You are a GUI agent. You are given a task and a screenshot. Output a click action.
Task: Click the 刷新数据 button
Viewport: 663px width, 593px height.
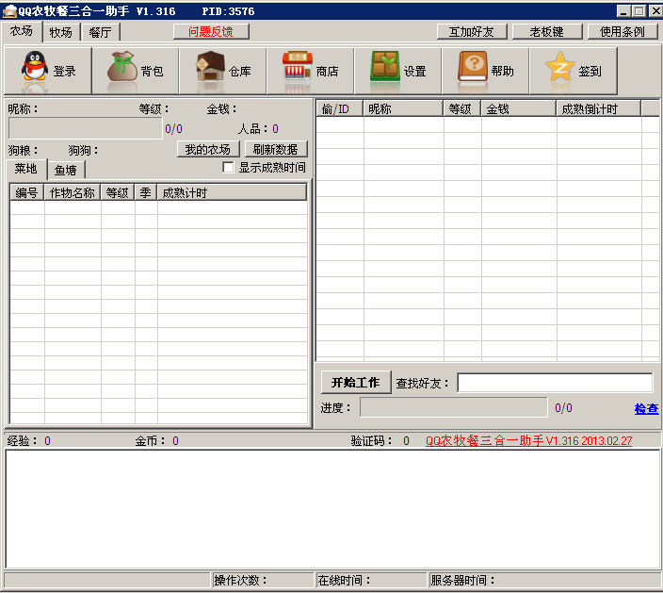point(276,149)
